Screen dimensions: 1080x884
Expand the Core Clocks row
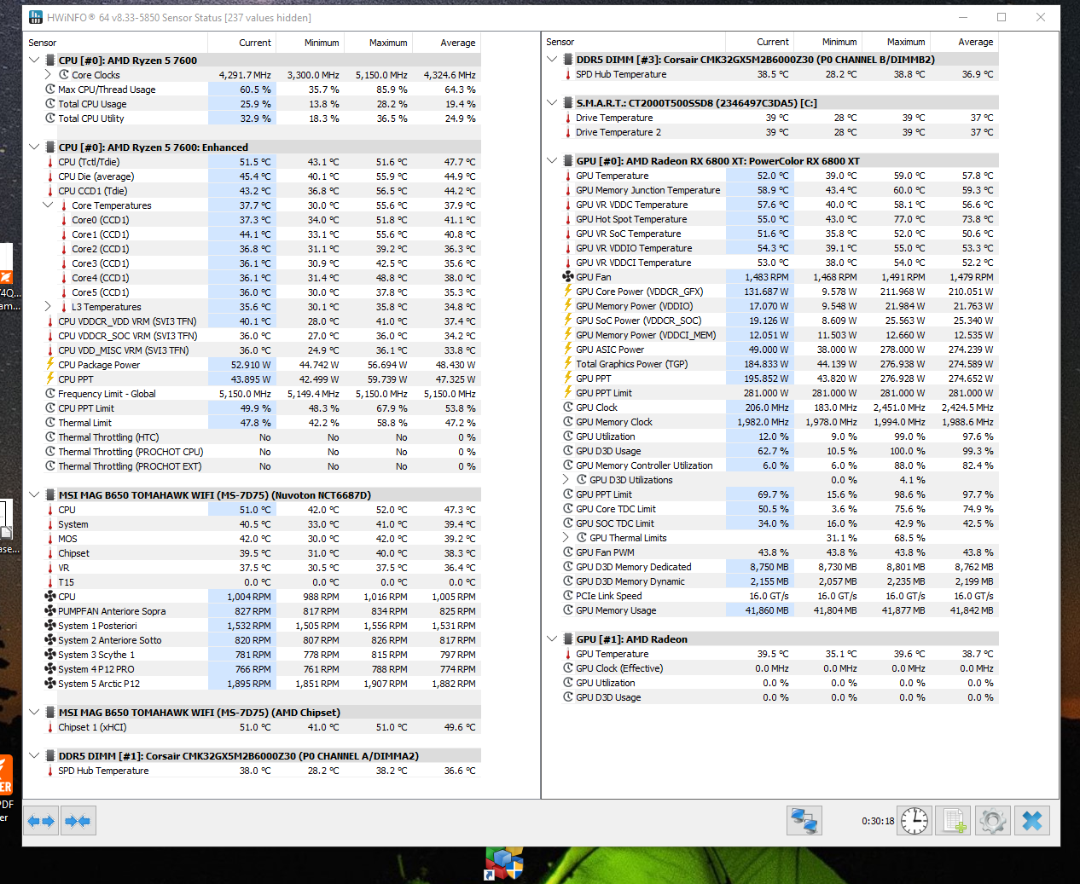coord(48,75)
